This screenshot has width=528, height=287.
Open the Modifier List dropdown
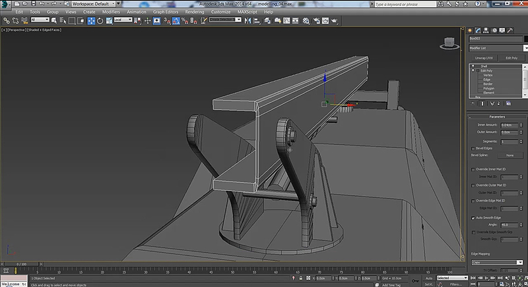(497, 47)
